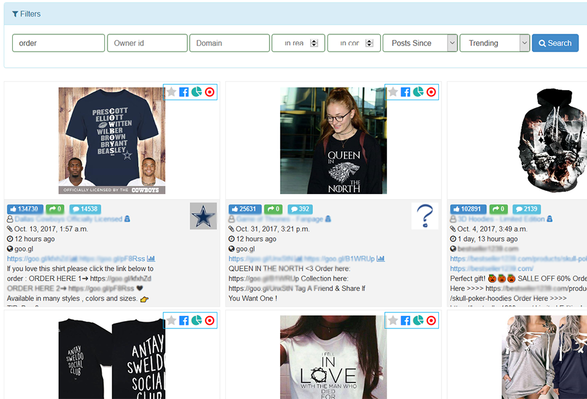This screenshot has width=587, height=399.
Task: Click the shares badge on Cowboys card
Action: (55, 209)
